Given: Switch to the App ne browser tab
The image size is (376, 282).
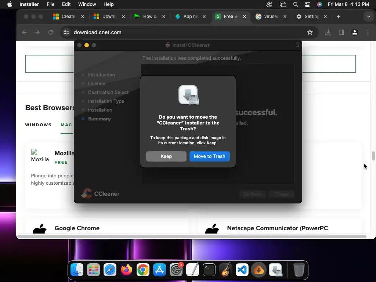Looking at the screenshot, I should 191,17.
